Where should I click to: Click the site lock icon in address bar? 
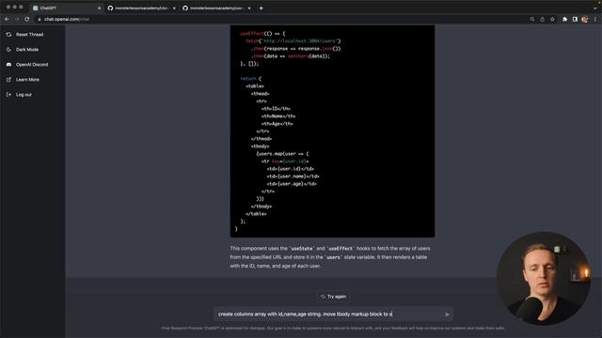(x=40, y=19)
